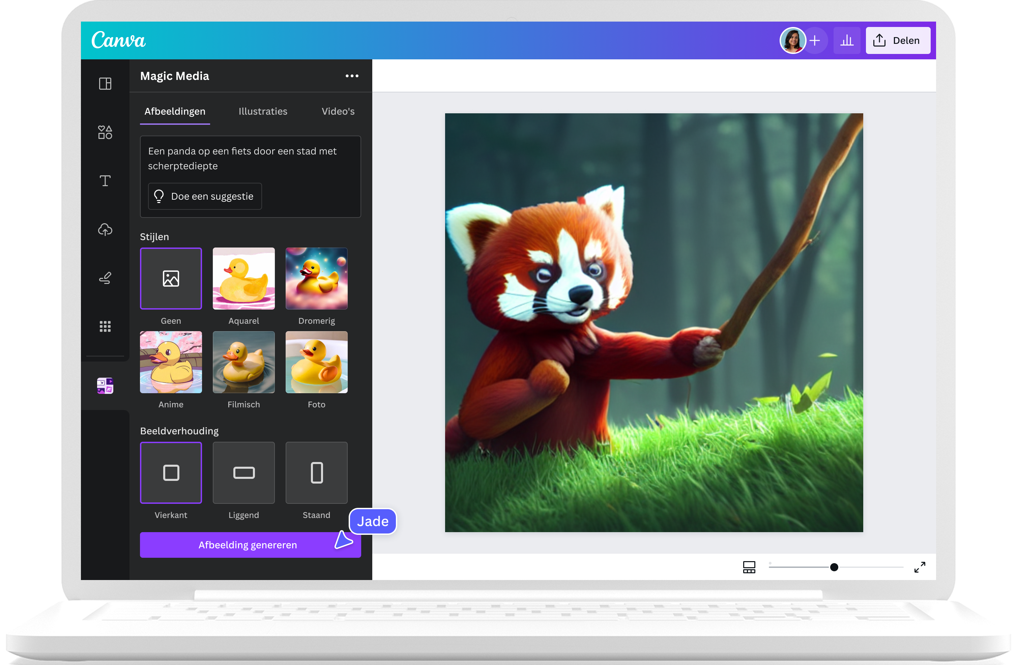Click the Uploads cloud icon
Screen dimensions: 1017x665
(x=105, y=230)
